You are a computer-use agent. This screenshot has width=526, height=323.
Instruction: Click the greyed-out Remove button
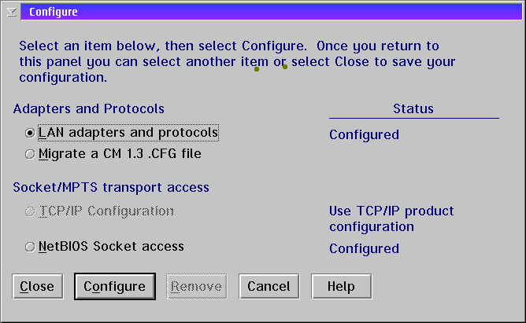coord(197,287)
